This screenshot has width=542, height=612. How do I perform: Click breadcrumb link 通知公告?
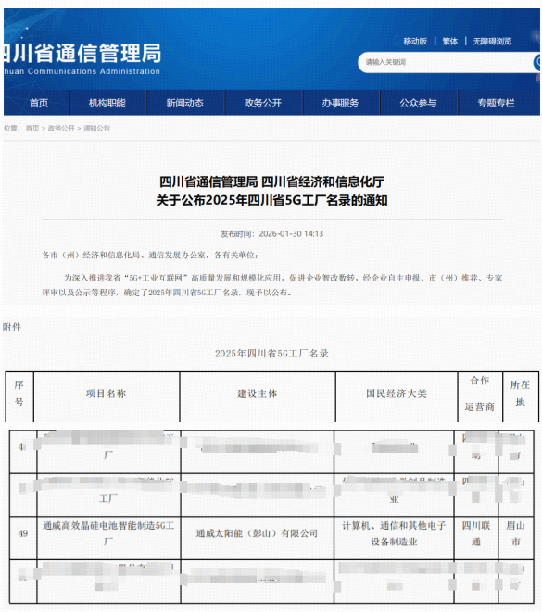pos(97,128)
